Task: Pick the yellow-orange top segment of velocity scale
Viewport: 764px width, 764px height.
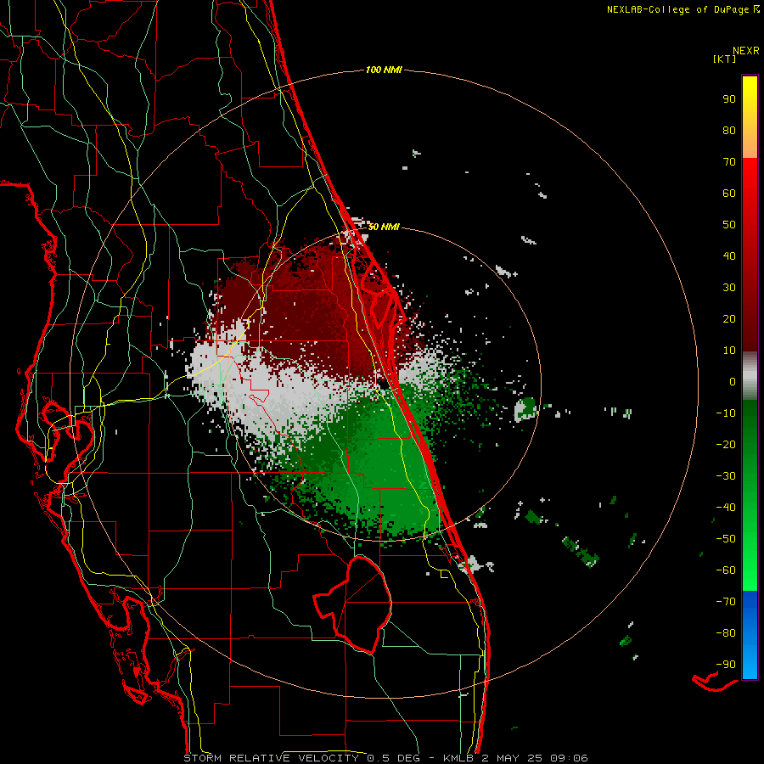Action: pos(750,117)
